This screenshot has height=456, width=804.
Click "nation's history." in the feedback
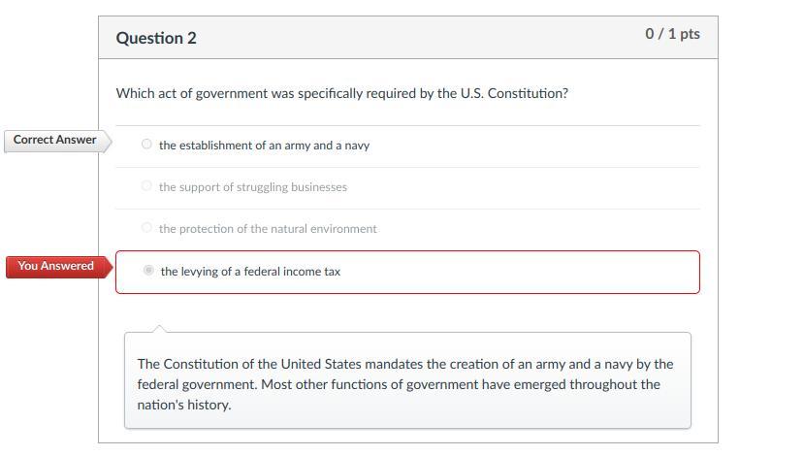coord(184,405)
